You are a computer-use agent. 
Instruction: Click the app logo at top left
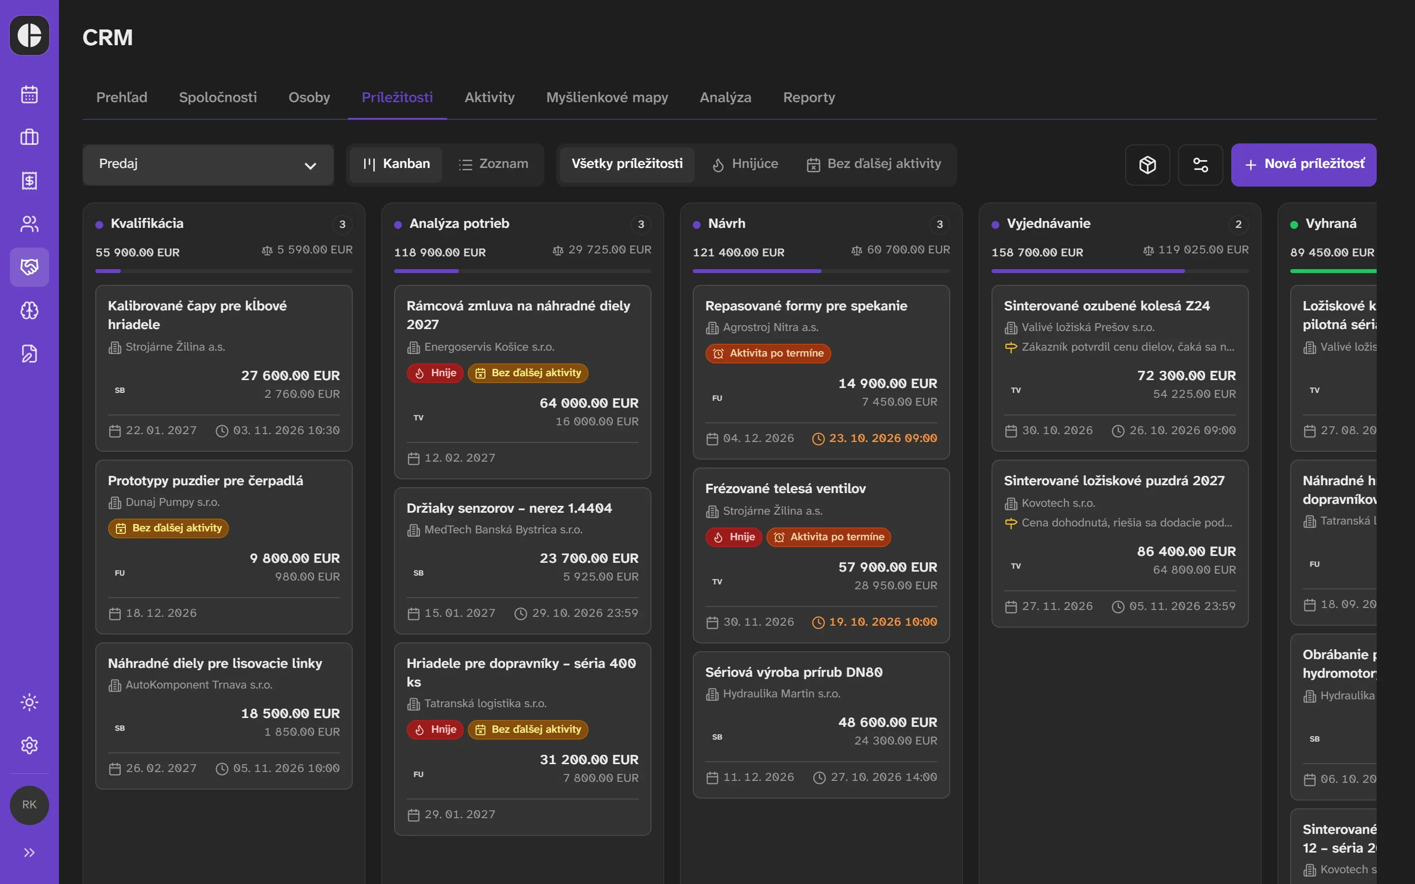click(x=29, y=35)
